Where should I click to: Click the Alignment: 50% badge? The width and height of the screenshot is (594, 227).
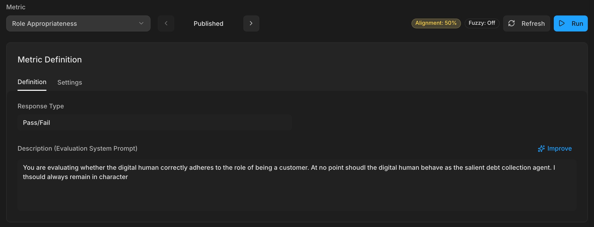[436, 23]
